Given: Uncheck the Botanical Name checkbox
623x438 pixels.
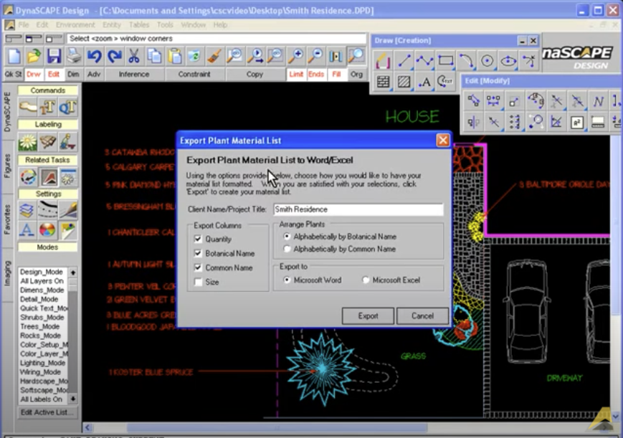Looking at the screenshot, I should (198, 253).
